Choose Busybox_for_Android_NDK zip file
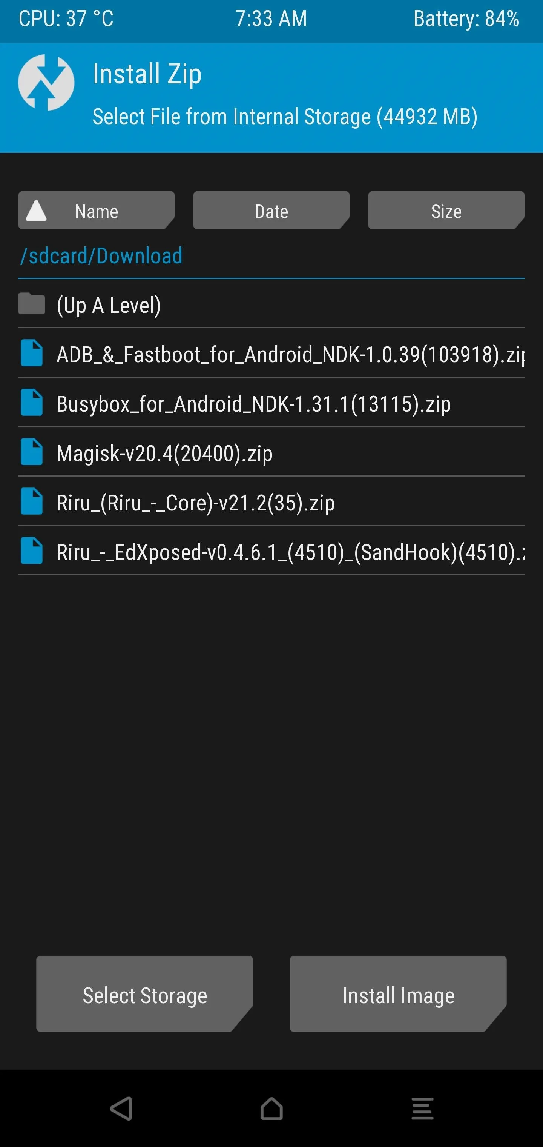The height and width of the screenshot is (1147, 543). coord(271,403)
